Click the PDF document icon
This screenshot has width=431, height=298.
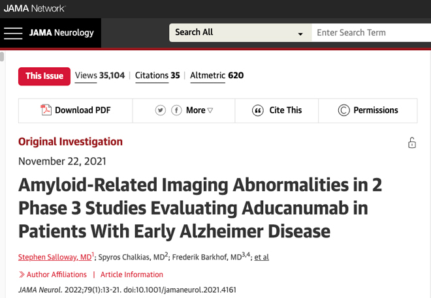pyautogui.click(x=46, y=110)
